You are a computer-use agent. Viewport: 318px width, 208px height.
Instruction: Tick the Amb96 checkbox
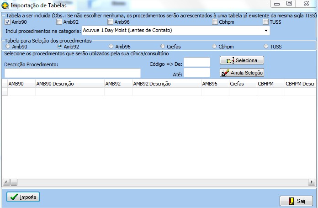point(110,22)
